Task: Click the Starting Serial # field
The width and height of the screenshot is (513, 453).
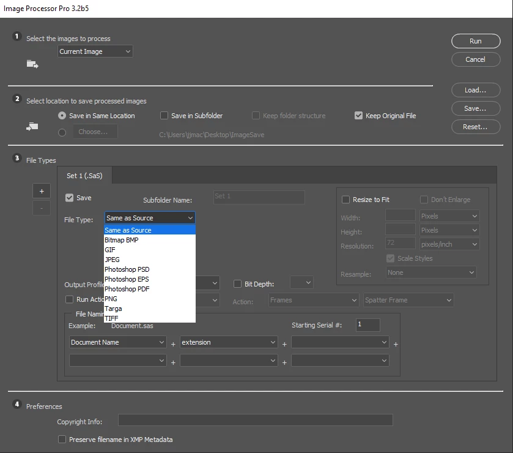Action: pyautogui.click(x=367, y=325)
